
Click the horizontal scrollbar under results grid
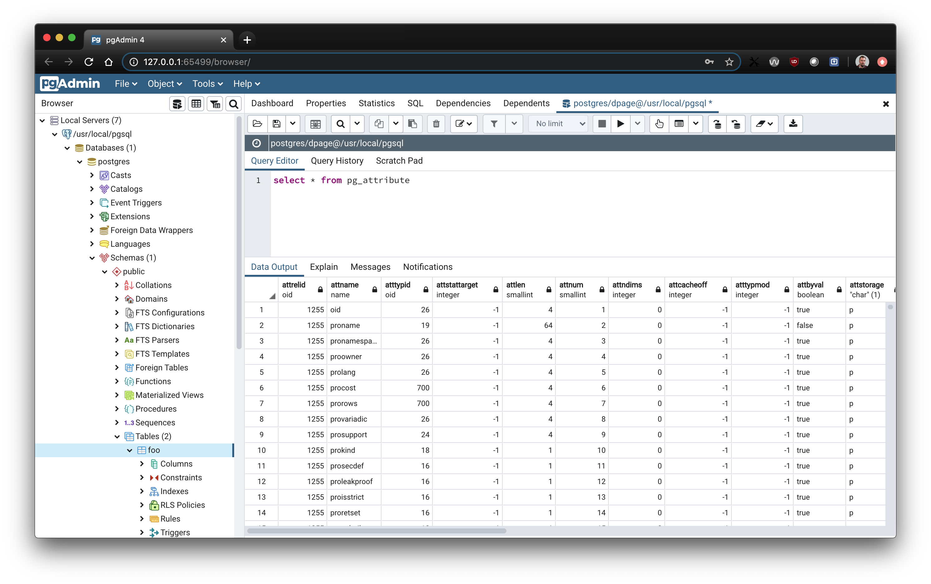[377, 531]
